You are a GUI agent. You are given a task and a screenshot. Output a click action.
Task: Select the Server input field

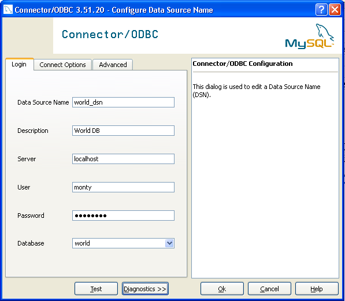pos(123,159)
